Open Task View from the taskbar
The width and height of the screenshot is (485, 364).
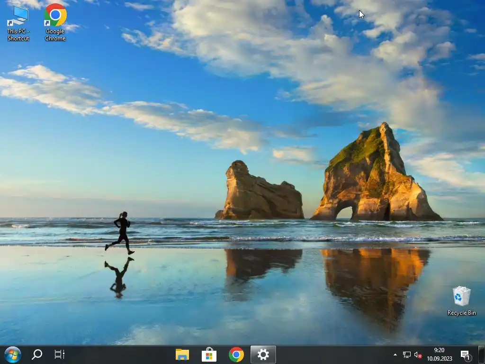[x=59, y=355]
